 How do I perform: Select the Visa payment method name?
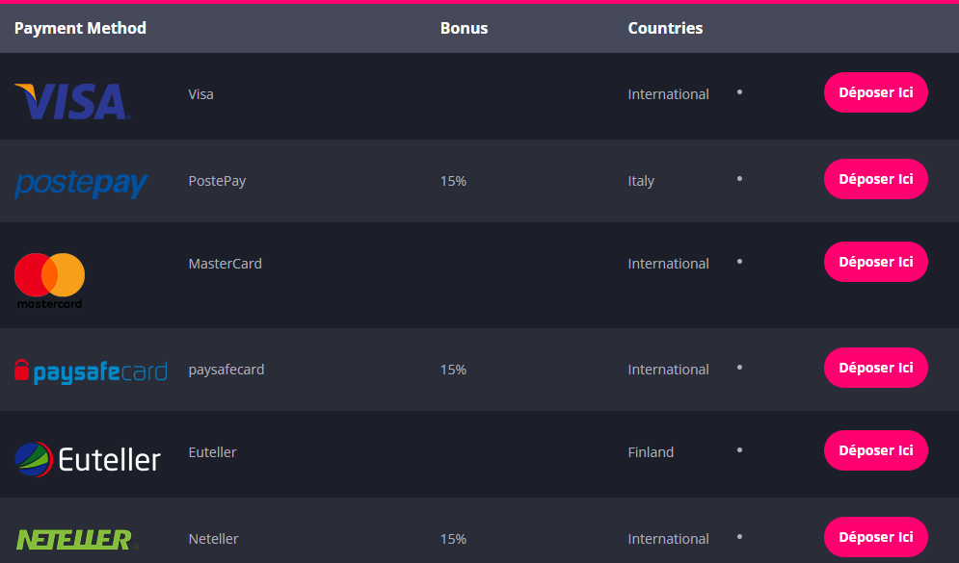[201, 94]
